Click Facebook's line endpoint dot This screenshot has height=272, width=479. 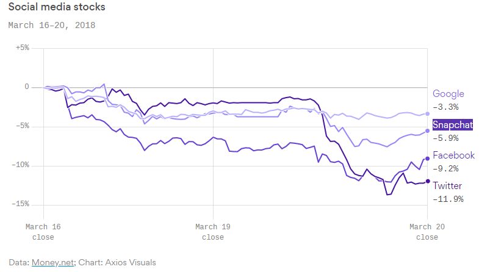[x=428, y=159]
